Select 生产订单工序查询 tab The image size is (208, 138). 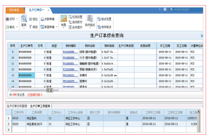click(x=40, y=106)
